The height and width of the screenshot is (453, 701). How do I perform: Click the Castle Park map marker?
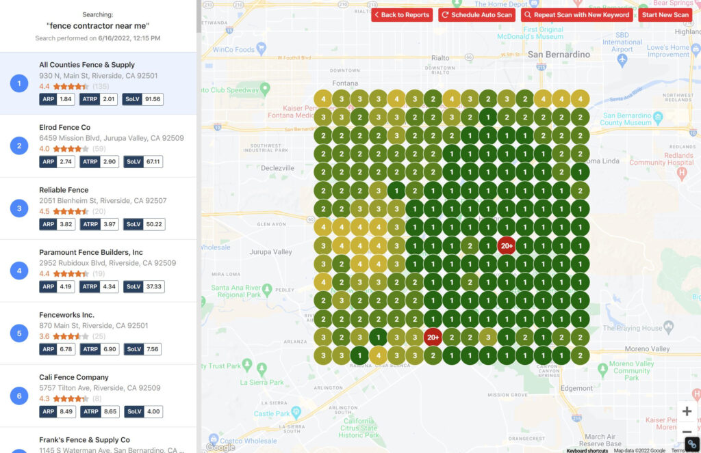[296, 413]
